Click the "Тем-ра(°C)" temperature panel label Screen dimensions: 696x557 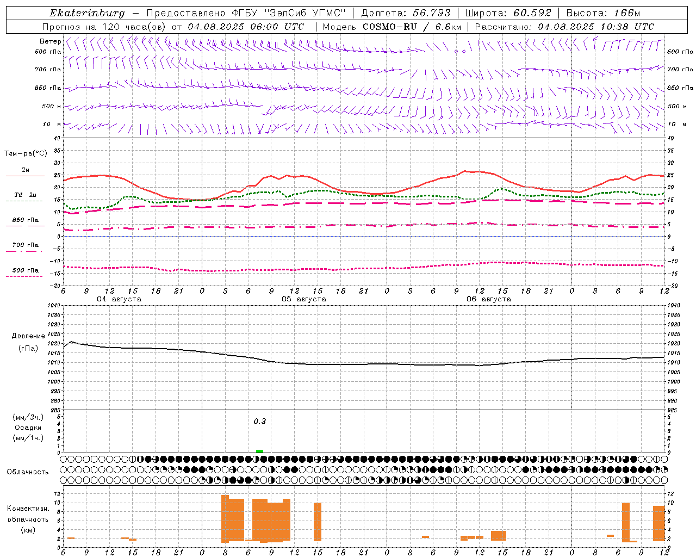(26, 154)
